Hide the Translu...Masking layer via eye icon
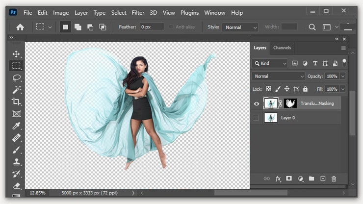The width and height of the screenshot is (363, 204). [x=256, y=103]
